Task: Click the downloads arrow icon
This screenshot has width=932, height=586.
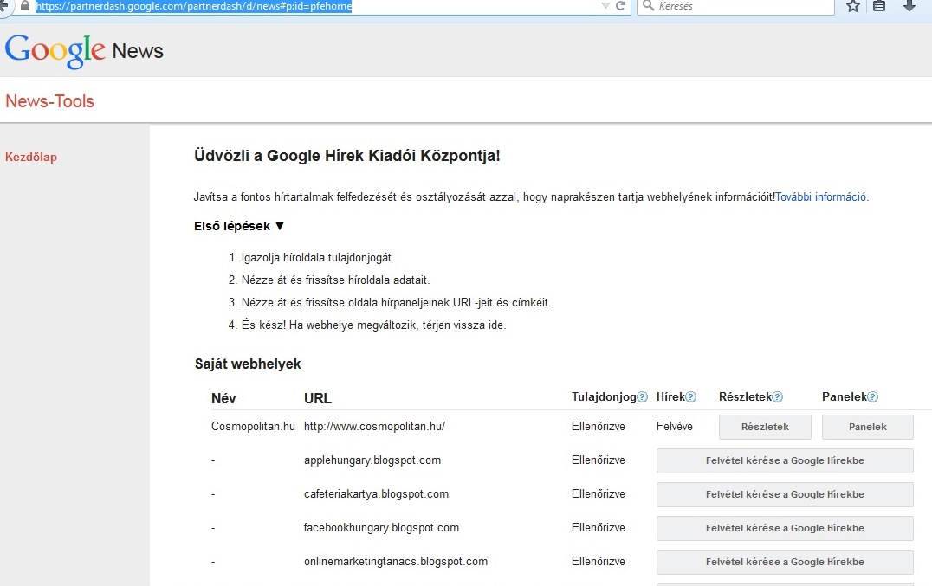Action: (x=909, y=6)
